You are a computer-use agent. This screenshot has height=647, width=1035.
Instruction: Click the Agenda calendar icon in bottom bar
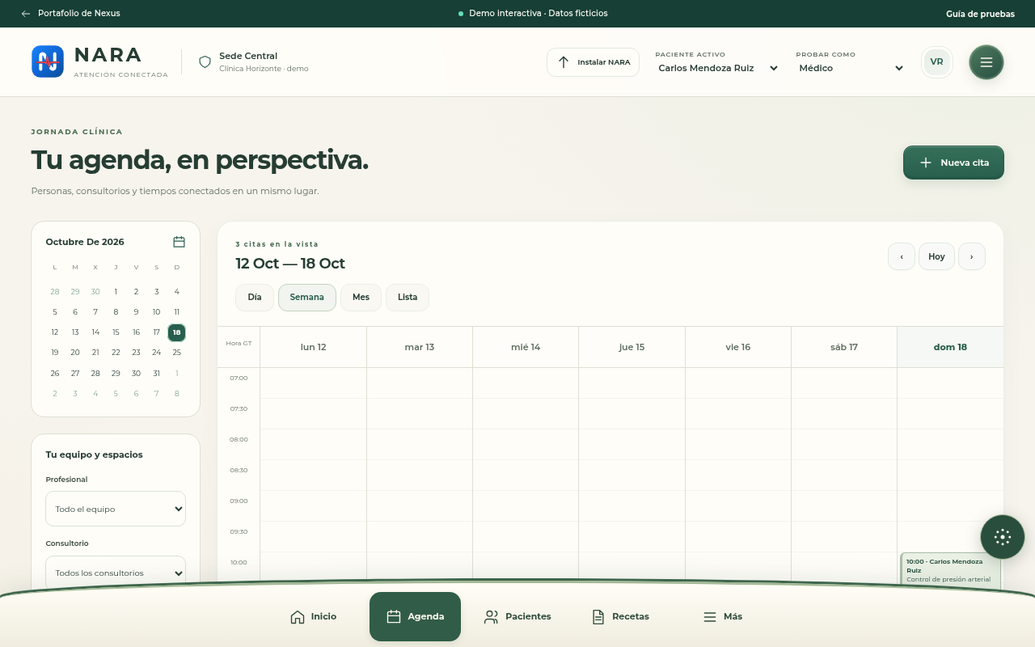[x=394, y=617]
